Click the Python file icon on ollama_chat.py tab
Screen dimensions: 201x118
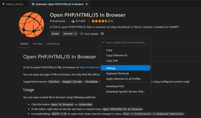(4, 4)
